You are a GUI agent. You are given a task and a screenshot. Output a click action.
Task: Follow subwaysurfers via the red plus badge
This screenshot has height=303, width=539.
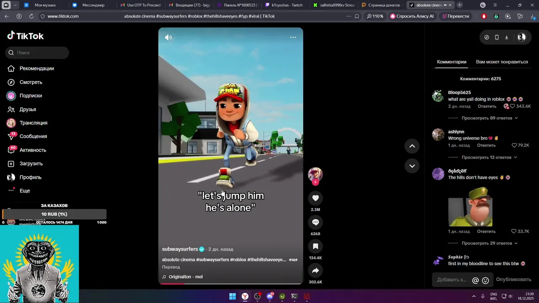coord(315,182)
